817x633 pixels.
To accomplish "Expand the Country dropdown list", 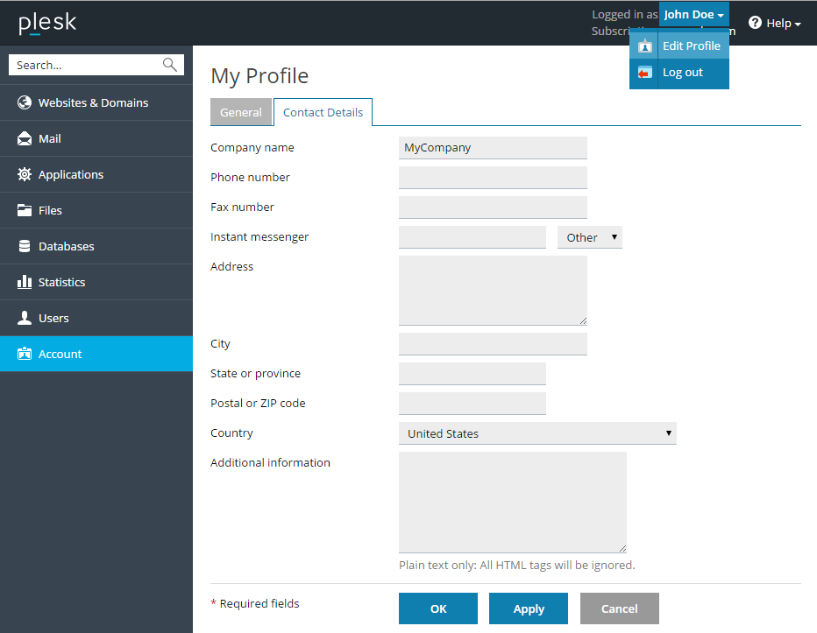I will pyautogui.click(x=537, y=433).
